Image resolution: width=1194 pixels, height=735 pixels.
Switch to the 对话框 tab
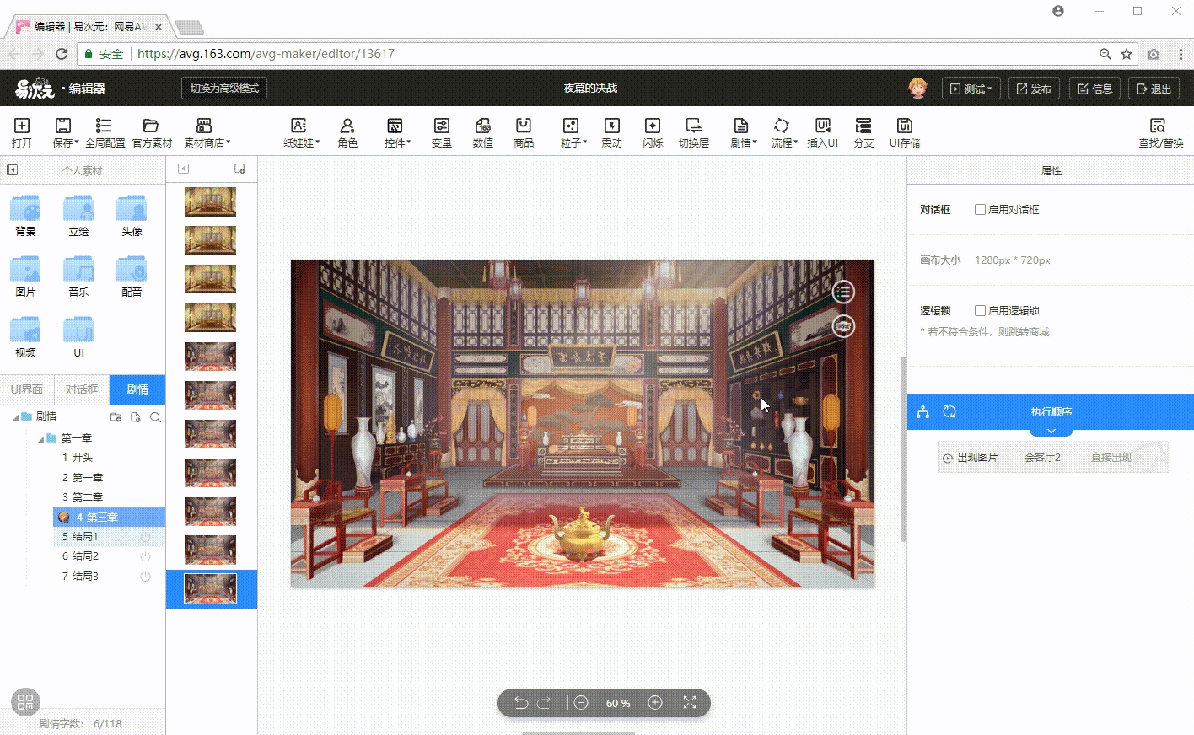click(x=82, y=389)
